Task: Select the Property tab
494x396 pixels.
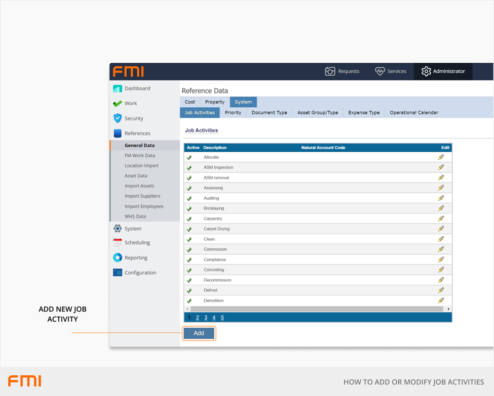Action: click(x=215, y=102)
